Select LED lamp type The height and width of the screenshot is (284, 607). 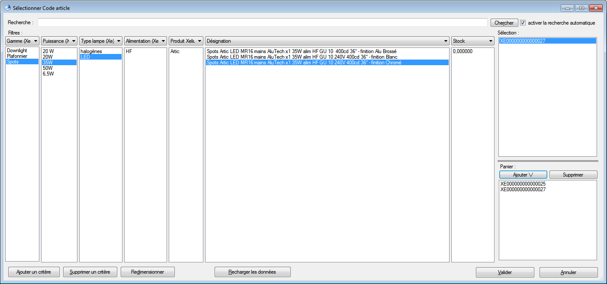pos(101,57)
